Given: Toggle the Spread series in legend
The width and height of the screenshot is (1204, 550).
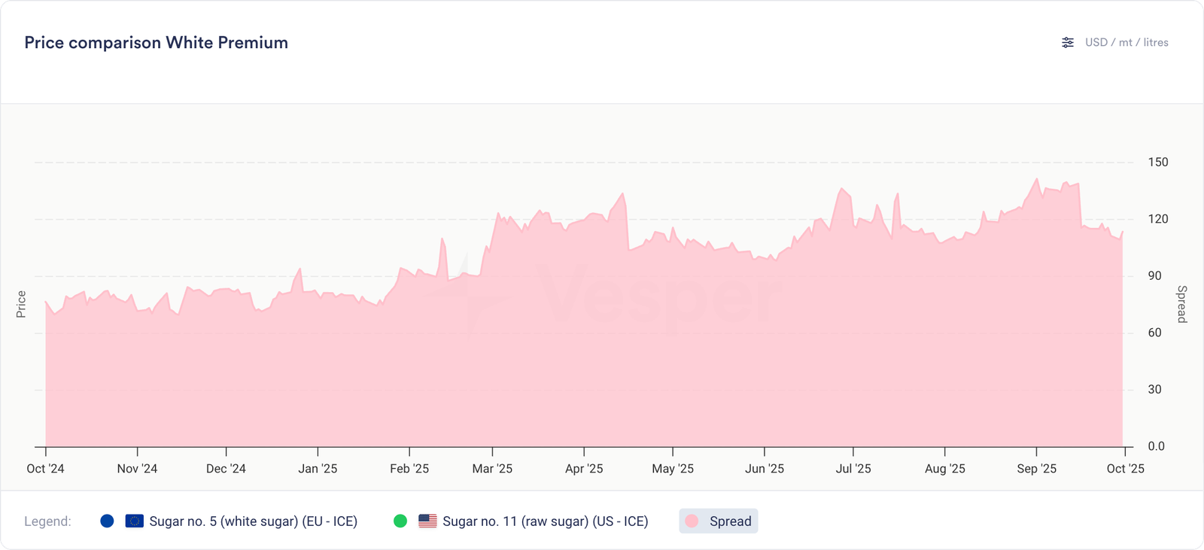Looking at the screenshot, I should [730, 521].
